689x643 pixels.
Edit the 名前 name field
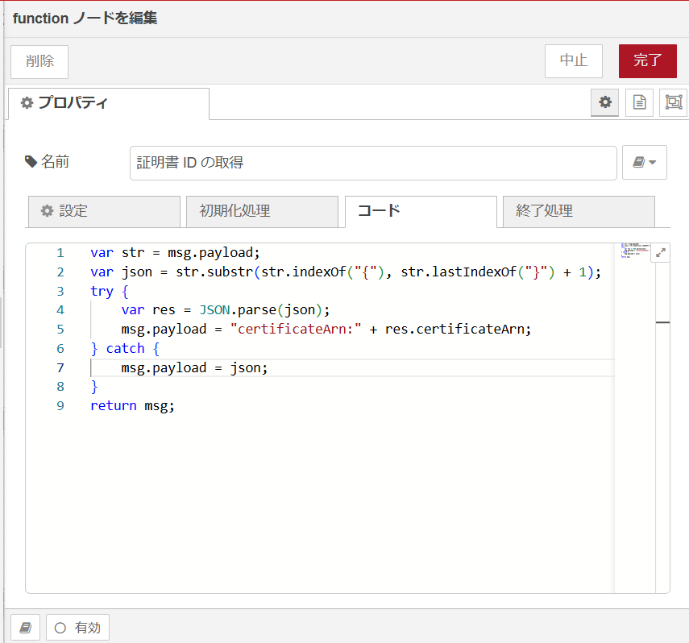point(373,163)
